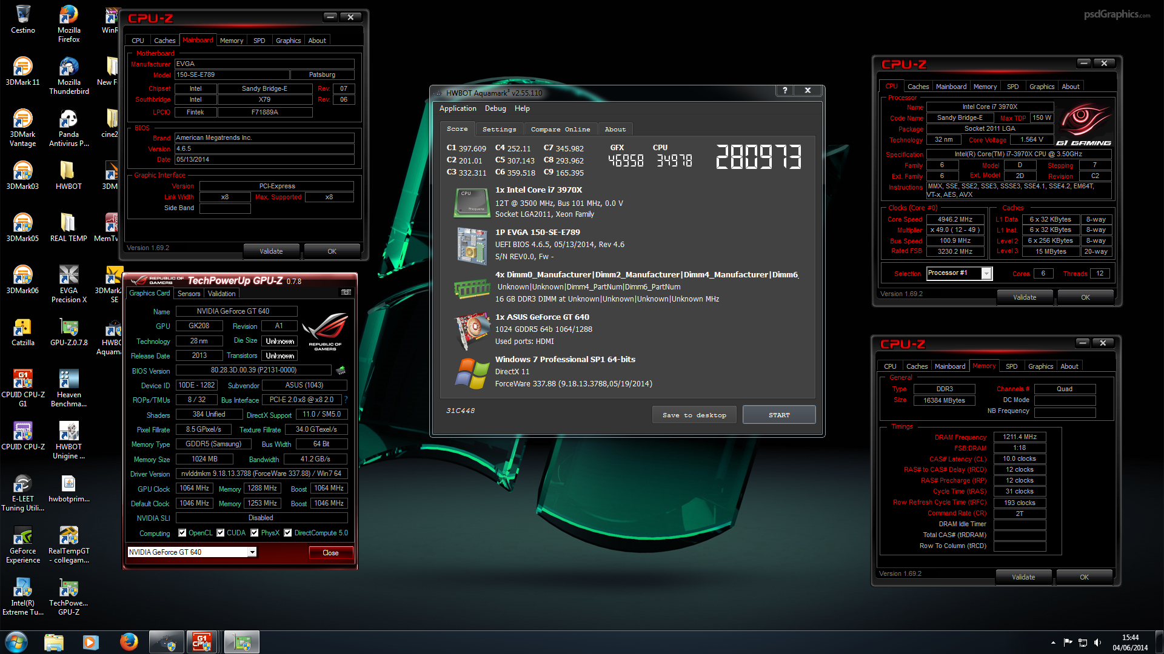Open the Debug menu in Aquamark

pos(495,108)
